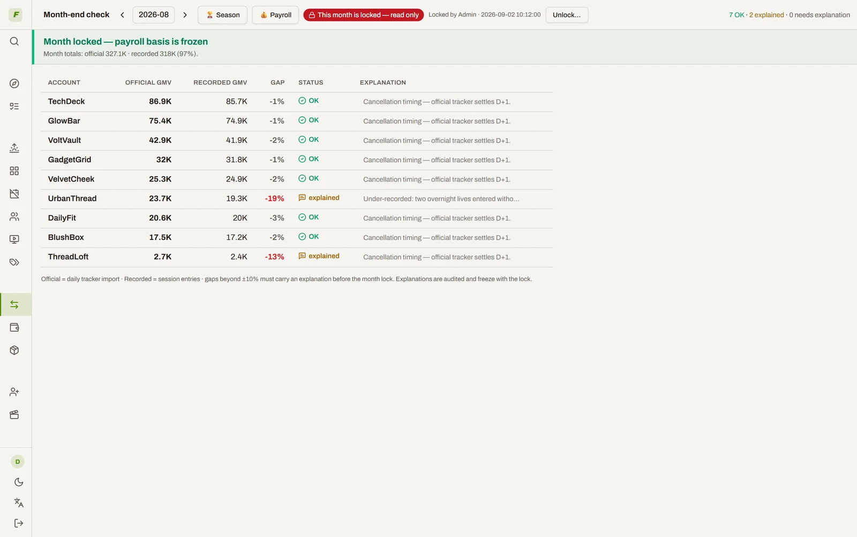Click the footnote about Official and Recorded

(287, 279)
